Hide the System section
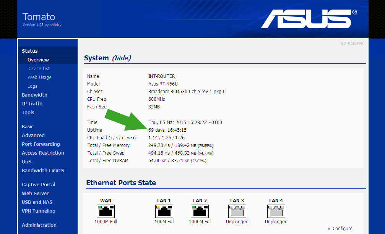The image size is (385, 234). [121, 58]
